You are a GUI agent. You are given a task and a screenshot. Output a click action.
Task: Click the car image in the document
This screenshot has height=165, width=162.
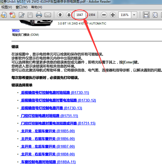click(36, 22)
